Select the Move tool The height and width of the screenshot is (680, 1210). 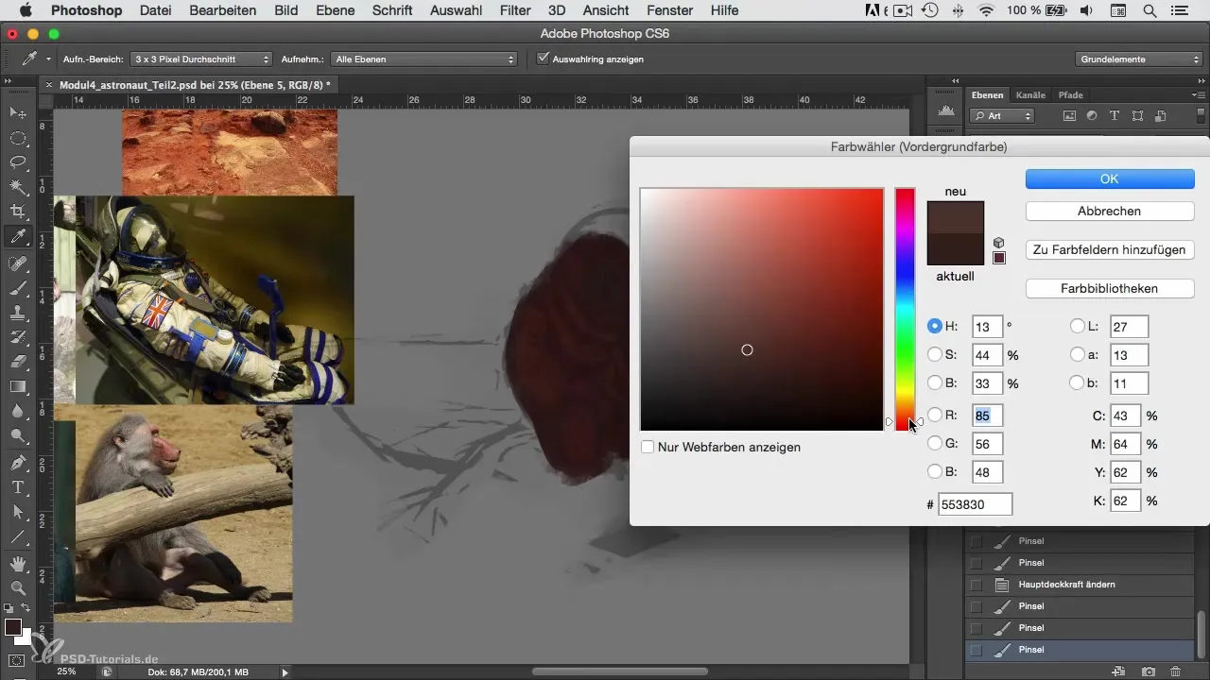click(18, 113)
